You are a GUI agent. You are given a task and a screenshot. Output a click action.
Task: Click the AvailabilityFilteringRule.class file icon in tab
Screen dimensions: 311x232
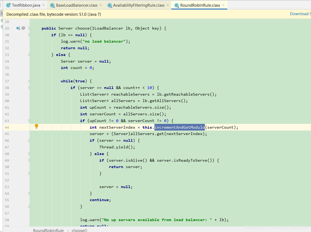109,5
